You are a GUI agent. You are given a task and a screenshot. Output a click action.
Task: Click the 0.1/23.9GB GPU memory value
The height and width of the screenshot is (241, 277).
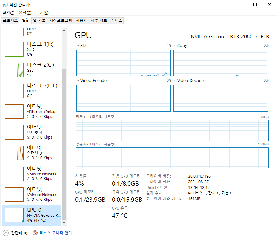pyautogui.click(x=90, y=200)
